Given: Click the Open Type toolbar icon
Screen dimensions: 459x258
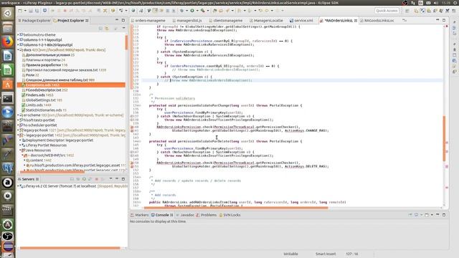Looking at the screenshot, I should click(215, 11).
